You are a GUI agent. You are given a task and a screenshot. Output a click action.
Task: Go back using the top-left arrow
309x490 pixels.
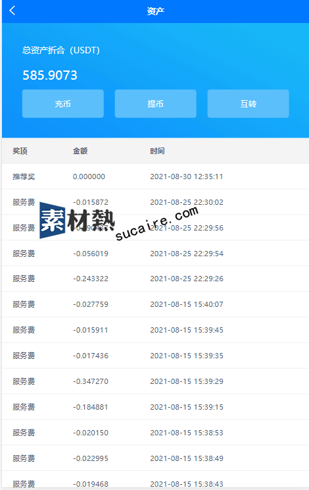[x=12, y=11]
